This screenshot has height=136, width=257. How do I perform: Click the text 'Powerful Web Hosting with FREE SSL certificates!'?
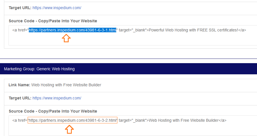pos(193,30)
